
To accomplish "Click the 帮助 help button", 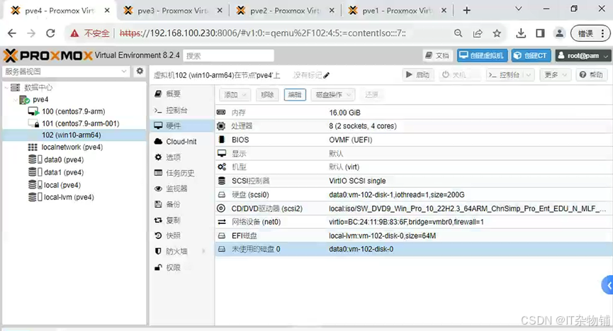I will point(592,74).
